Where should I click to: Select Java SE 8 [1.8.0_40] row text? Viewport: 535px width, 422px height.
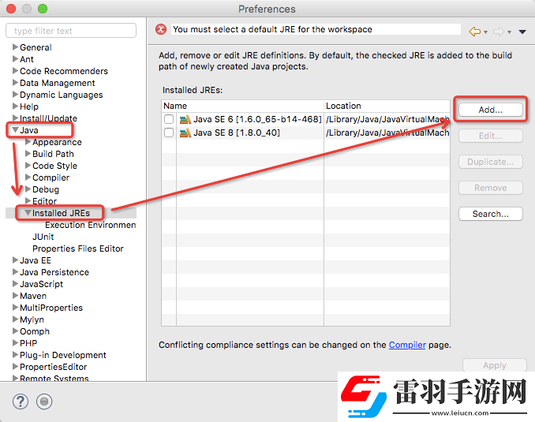click(237, 133)
